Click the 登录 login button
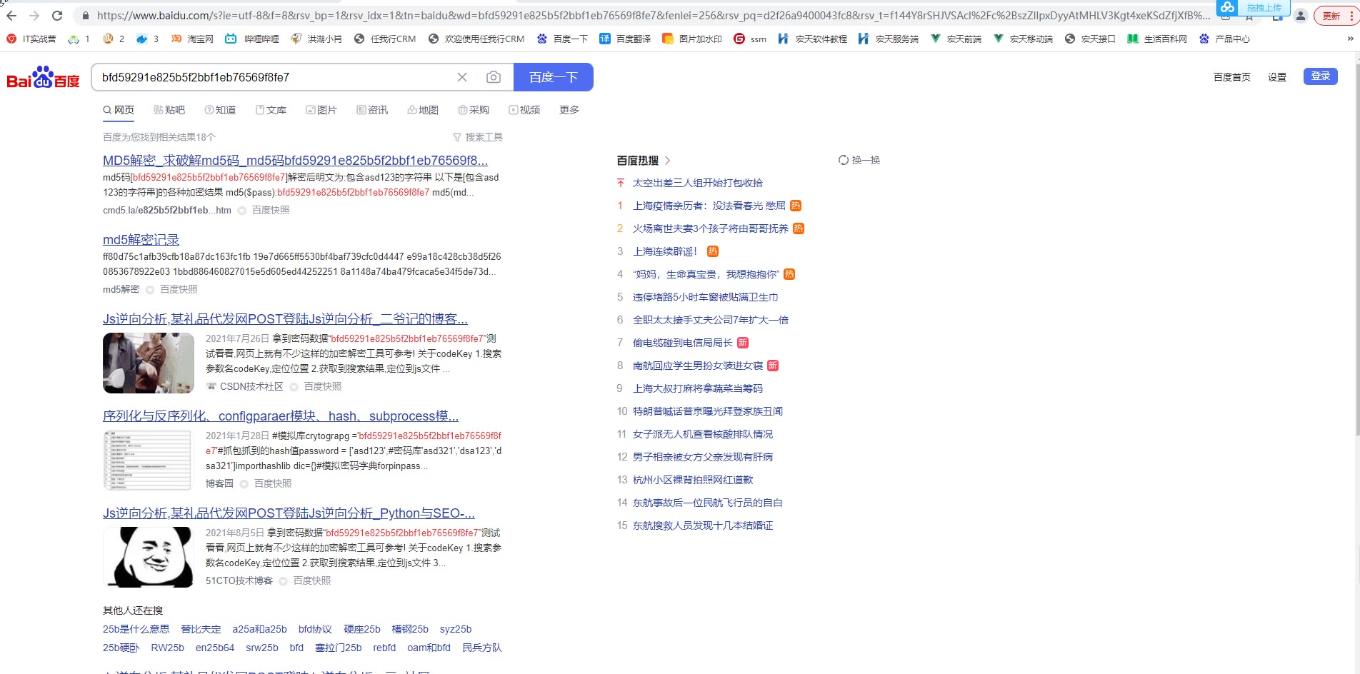Viewport: 1360px width, 674px height. coord(1321,76)
